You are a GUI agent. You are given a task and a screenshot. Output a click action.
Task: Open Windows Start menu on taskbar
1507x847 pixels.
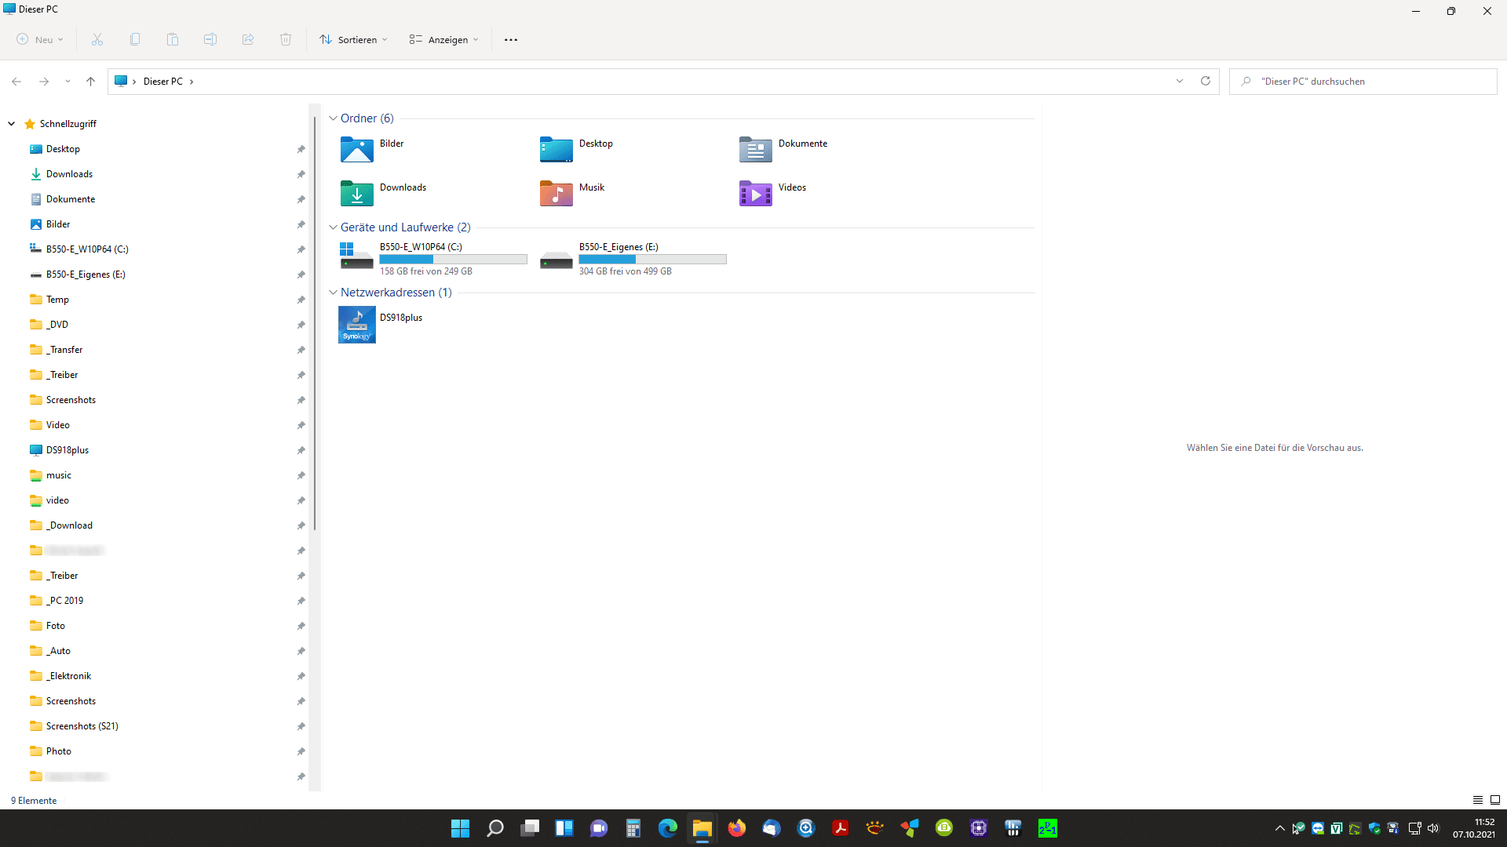tap(460, 828)
